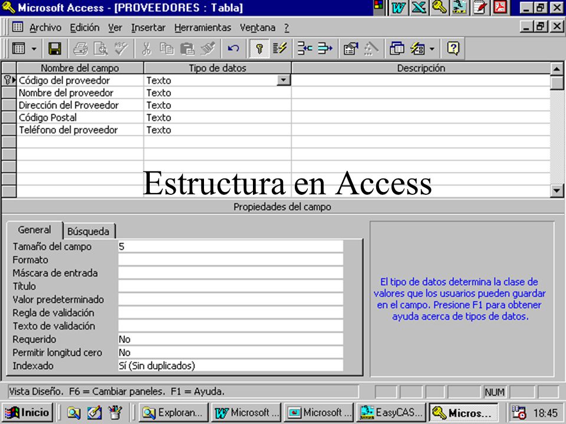Select the Format Painter brush icon
Viewport: 566px width, 424px height.
point(208,49)
